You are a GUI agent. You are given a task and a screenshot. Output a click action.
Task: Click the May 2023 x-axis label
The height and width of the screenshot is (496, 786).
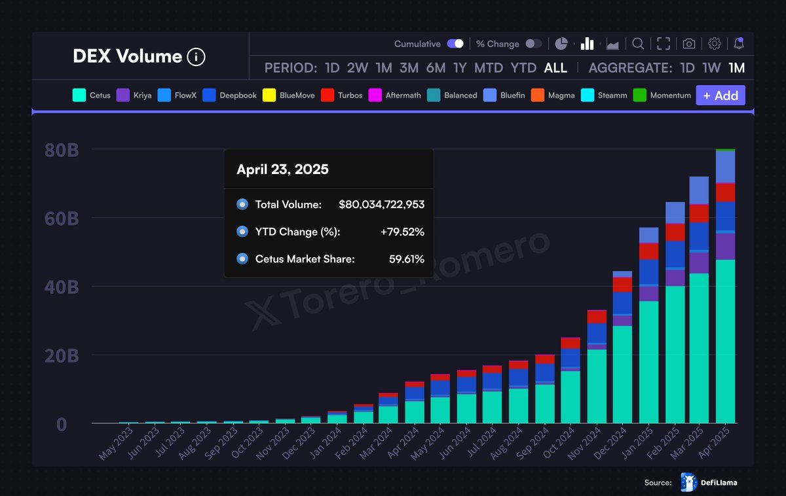[x=115, y=444]
